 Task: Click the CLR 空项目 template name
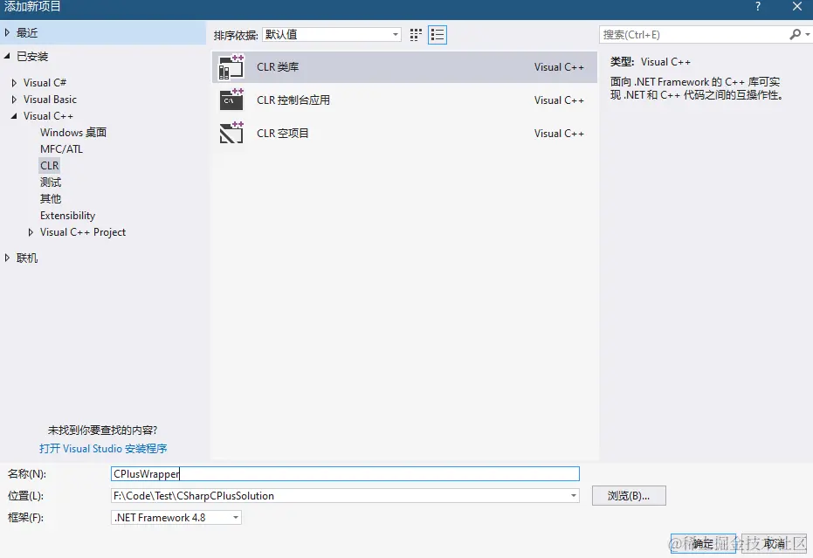[x=283, y=134]
